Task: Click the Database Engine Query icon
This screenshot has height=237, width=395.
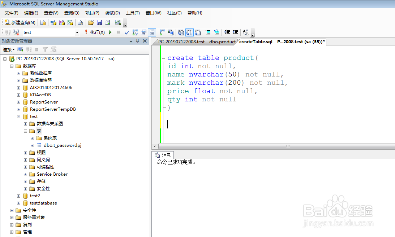Action: 43,23
